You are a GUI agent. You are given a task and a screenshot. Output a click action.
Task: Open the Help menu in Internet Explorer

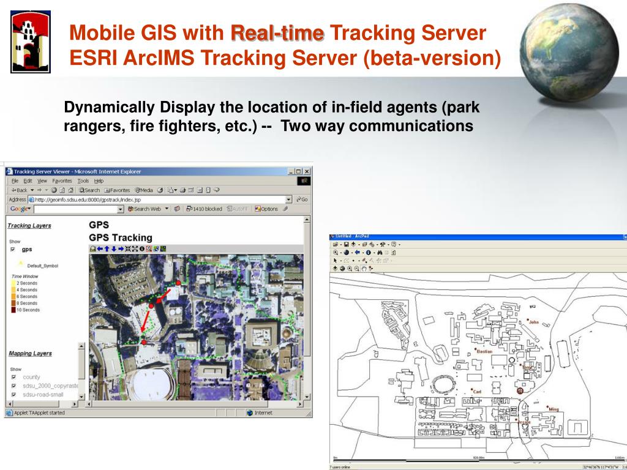click(99, 181)
